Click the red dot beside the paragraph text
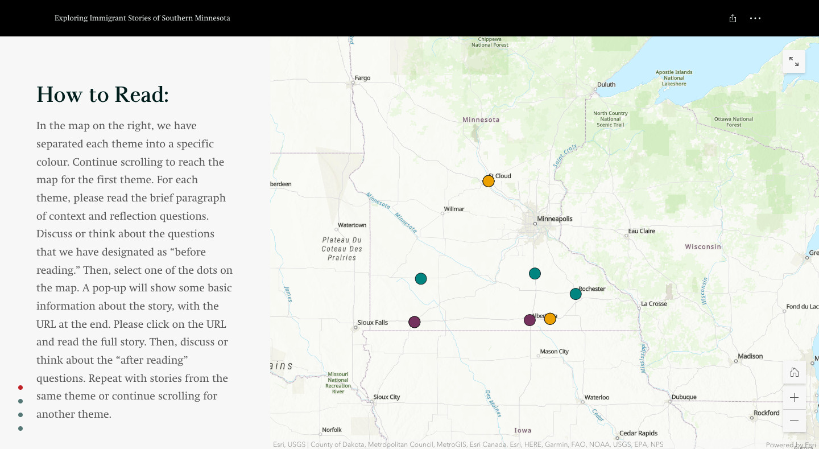Viewport: 819px width, 449px height. tap(20, 387)
